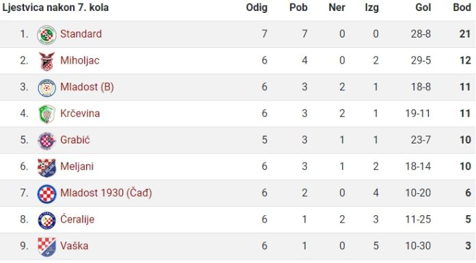Open the Miholjac team link
Viewport: 476px width, 263px height.
click(x=80, y=60)
